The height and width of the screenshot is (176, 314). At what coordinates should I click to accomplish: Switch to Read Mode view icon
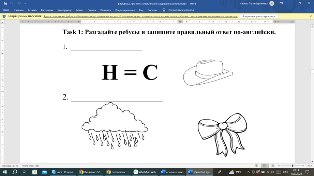[256, 166]
